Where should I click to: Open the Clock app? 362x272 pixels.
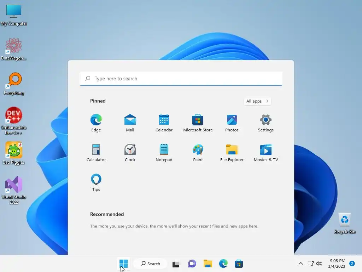(x=130, y=153)
